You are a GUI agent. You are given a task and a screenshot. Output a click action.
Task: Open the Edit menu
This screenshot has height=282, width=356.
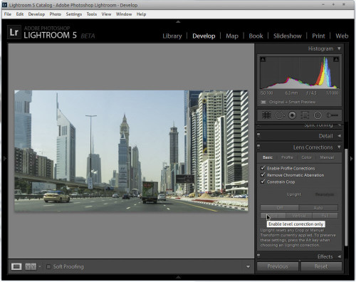tap(20, 14)
